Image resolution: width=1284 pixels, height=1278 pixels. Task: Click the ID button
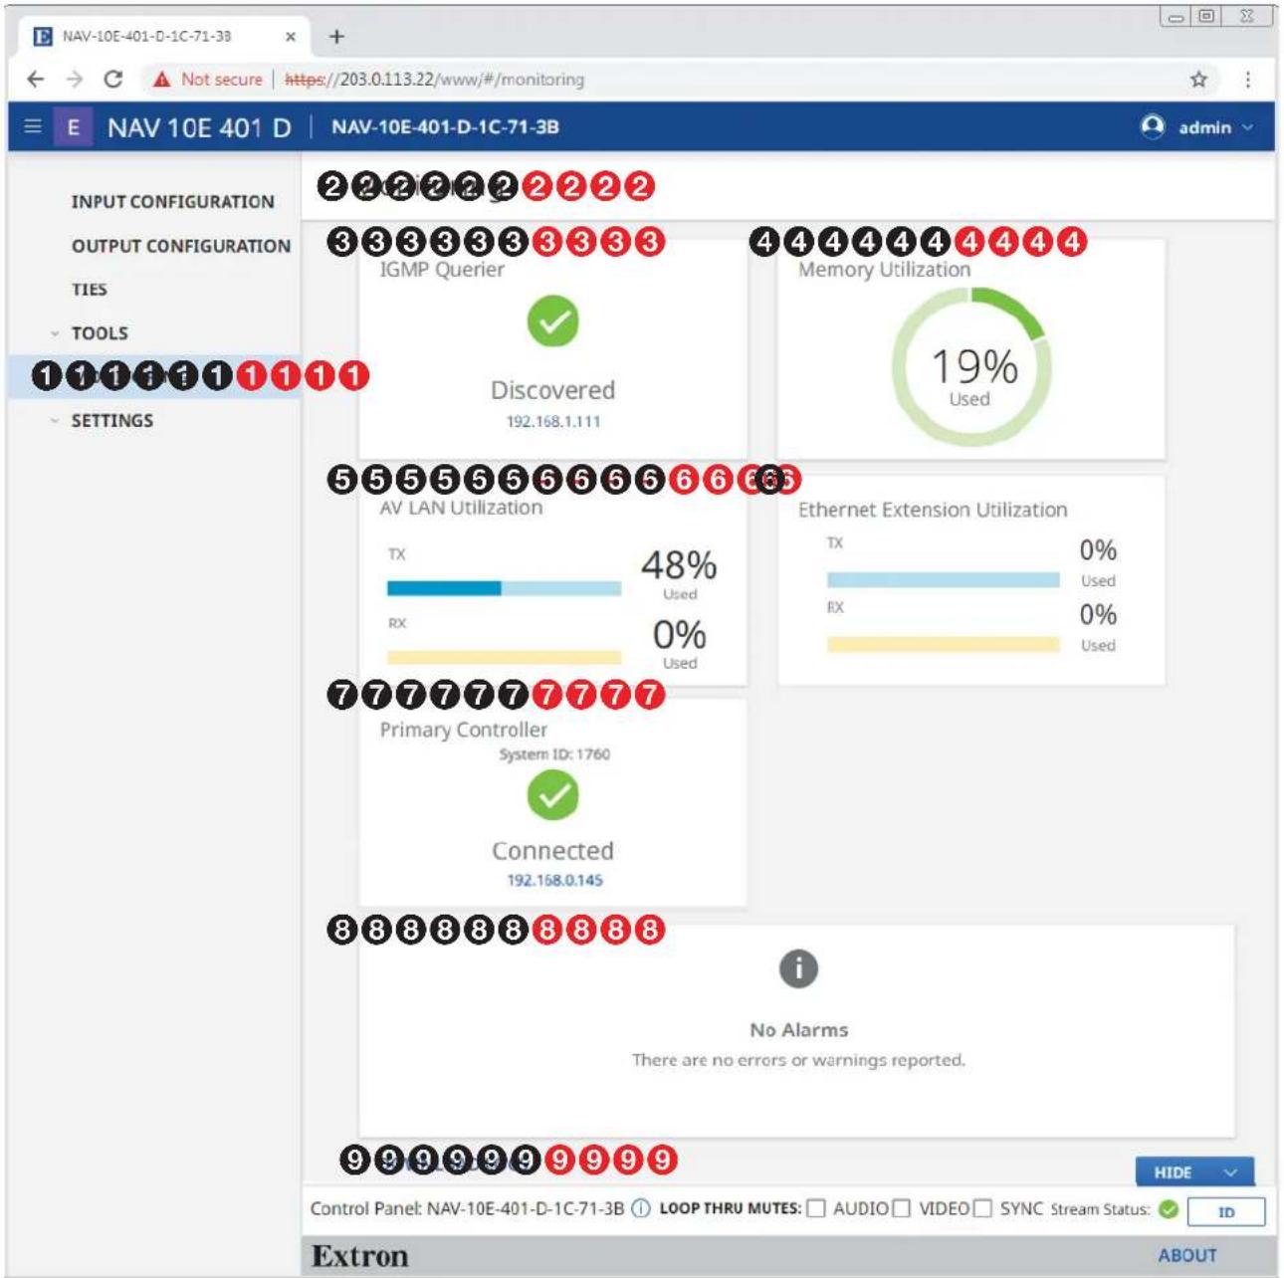pyautogui.click(x=1226, y=1211)
